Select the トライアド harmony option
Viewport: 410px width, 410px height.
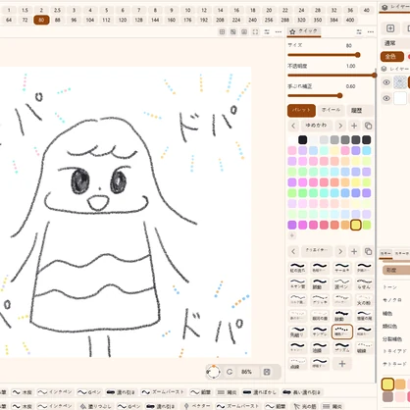pos(394,351)
